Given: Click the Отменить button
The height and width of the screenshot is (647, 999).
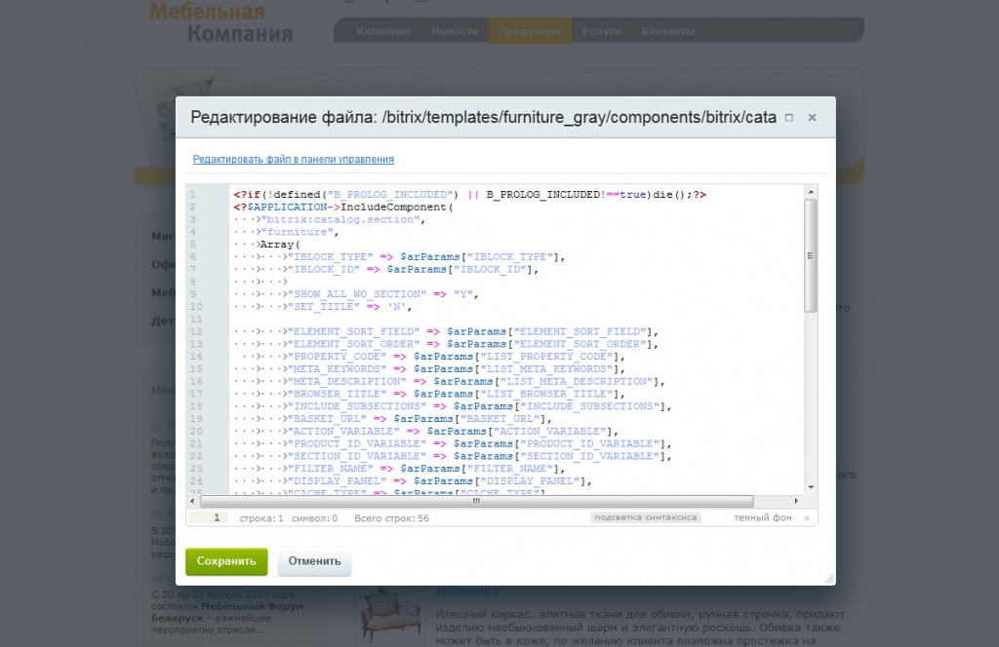Looking at the screenshot, I should pyautogui.click(x=315, y=561).
